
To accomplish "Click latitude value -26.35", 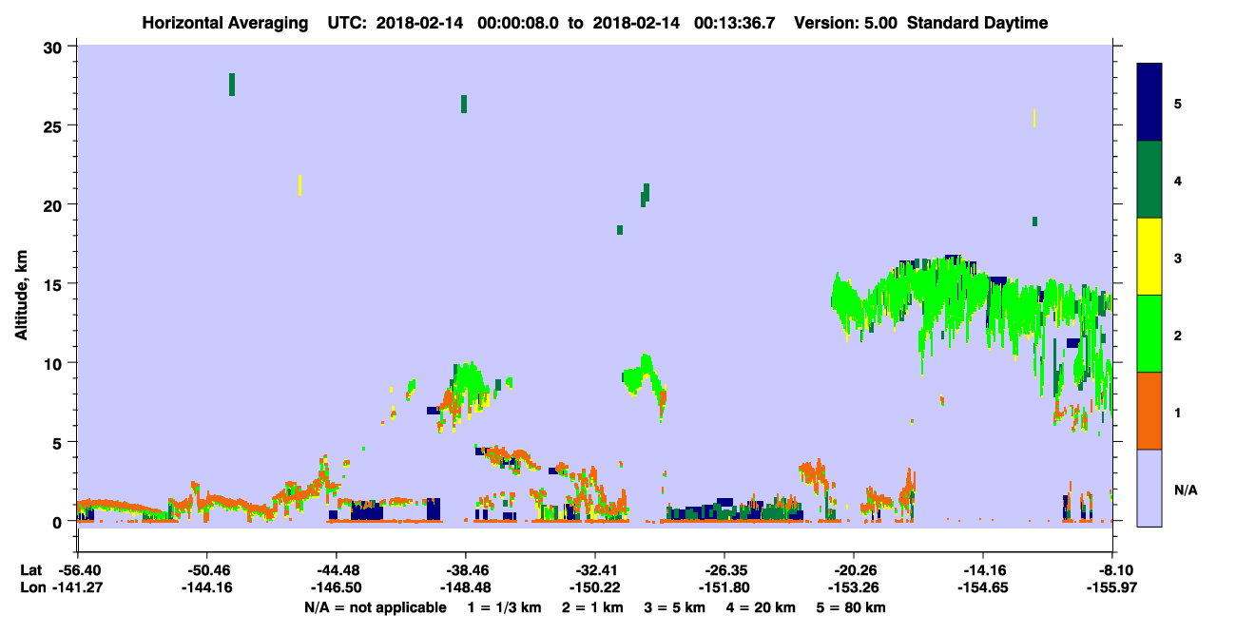I will click(724, 570).
